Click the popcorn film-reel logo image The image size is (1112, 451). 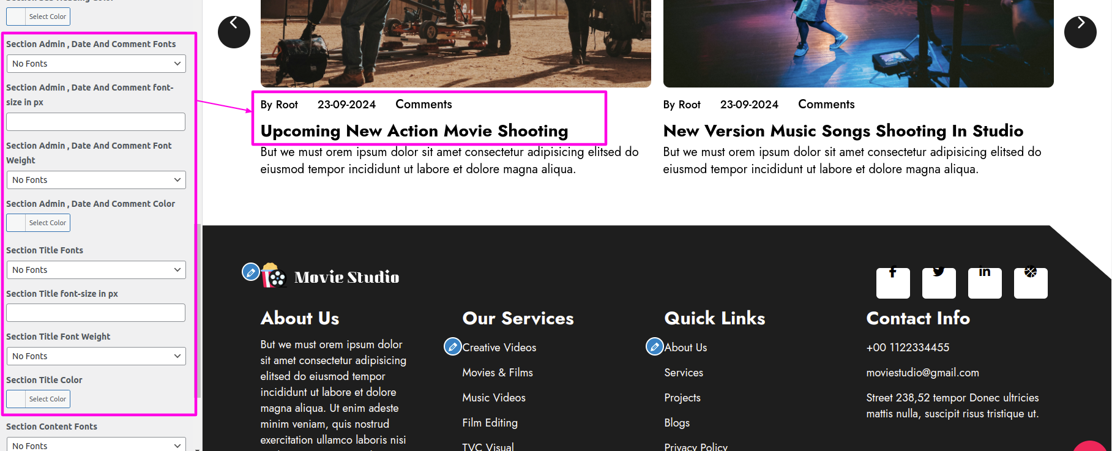click(274, 276)
